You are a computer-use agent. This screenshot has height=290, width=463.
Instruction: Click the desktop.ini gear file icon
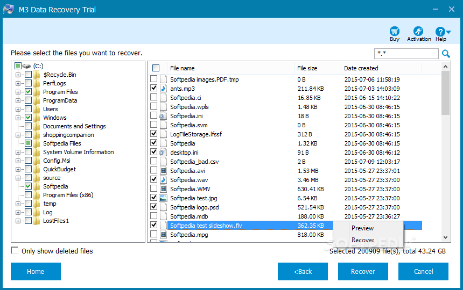[x=163, y=153]
